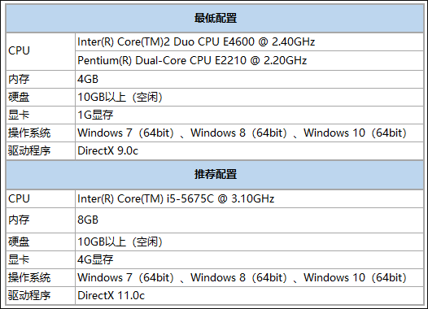Click the 4GB memory value
This screenshot has height=309, width=428.
(x=249, y=80)
